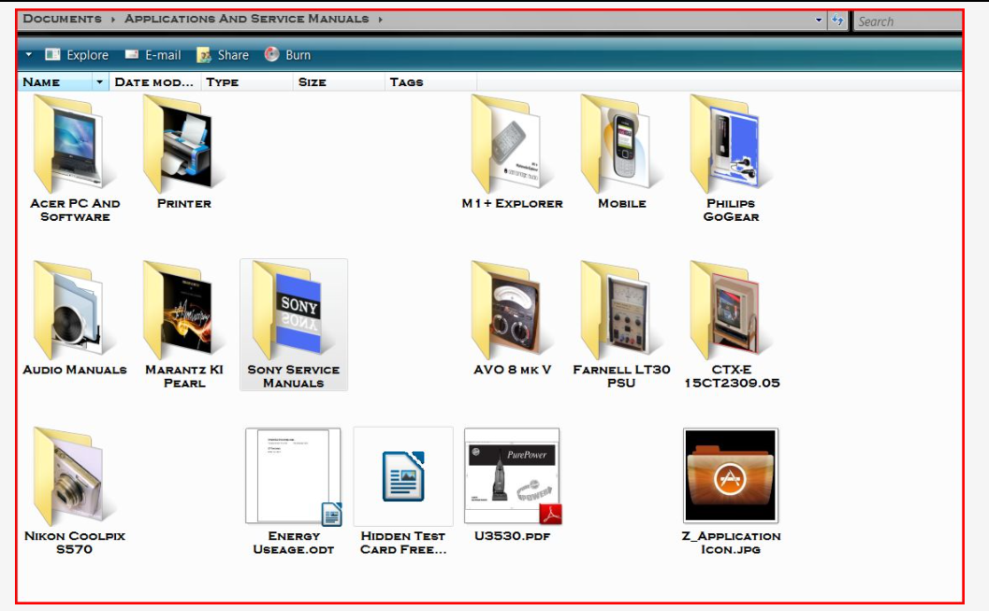
Task: Open the toolbar's leftmost dropdown arrow
Action: point(28,55)
